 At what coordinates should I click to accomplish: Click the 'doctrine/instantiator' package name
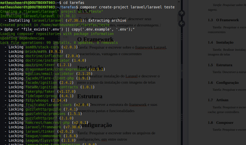pyautogui.click(x=48, y=60)
